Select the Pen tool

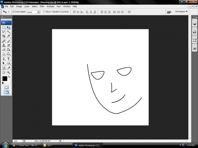click(x=4, y=59)
